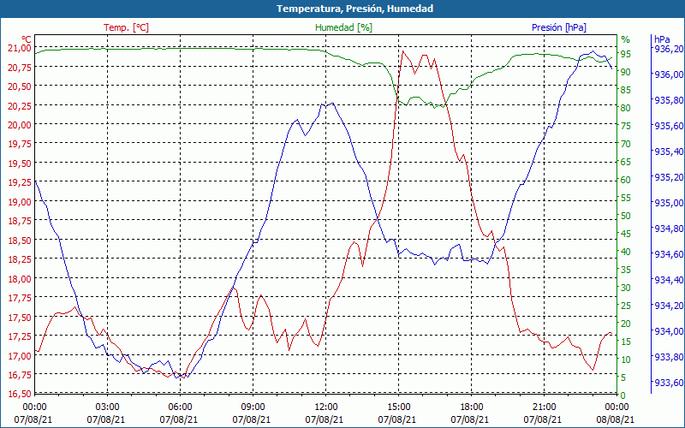Click the 934,60 pressure axis value

pos(669,254)
